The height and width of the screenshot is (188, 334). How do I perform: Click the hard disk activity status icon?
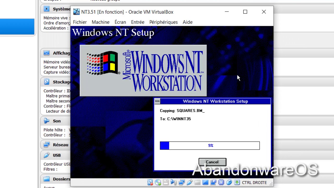tap(150, 182)
